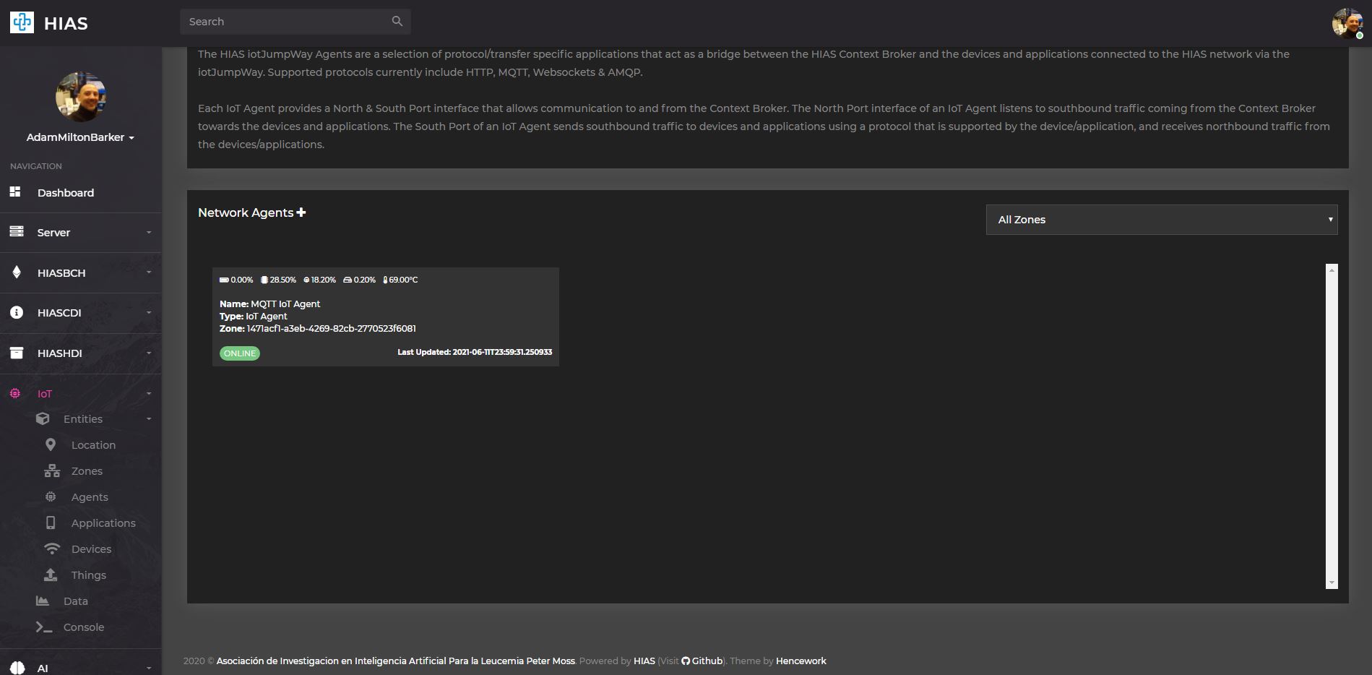This screenshot has height=675, width=1372.
Task: Open the Location menu item
Action: (93, 445)
